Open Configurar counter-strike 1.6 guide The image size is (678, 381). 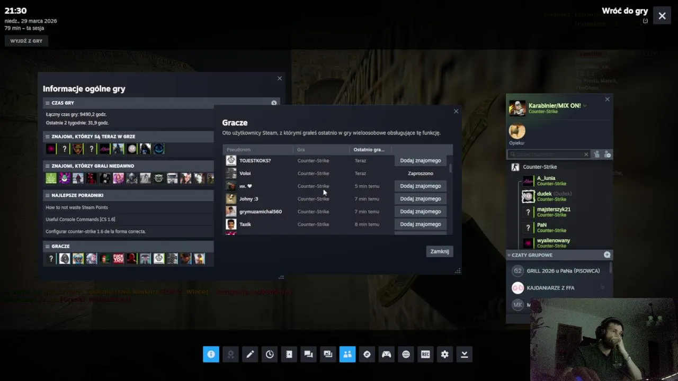(x=96, y=231)
